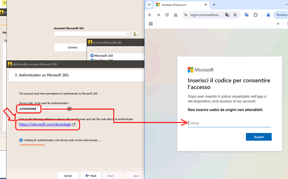Select the device code field G7DSYHME8

point(42,109)
